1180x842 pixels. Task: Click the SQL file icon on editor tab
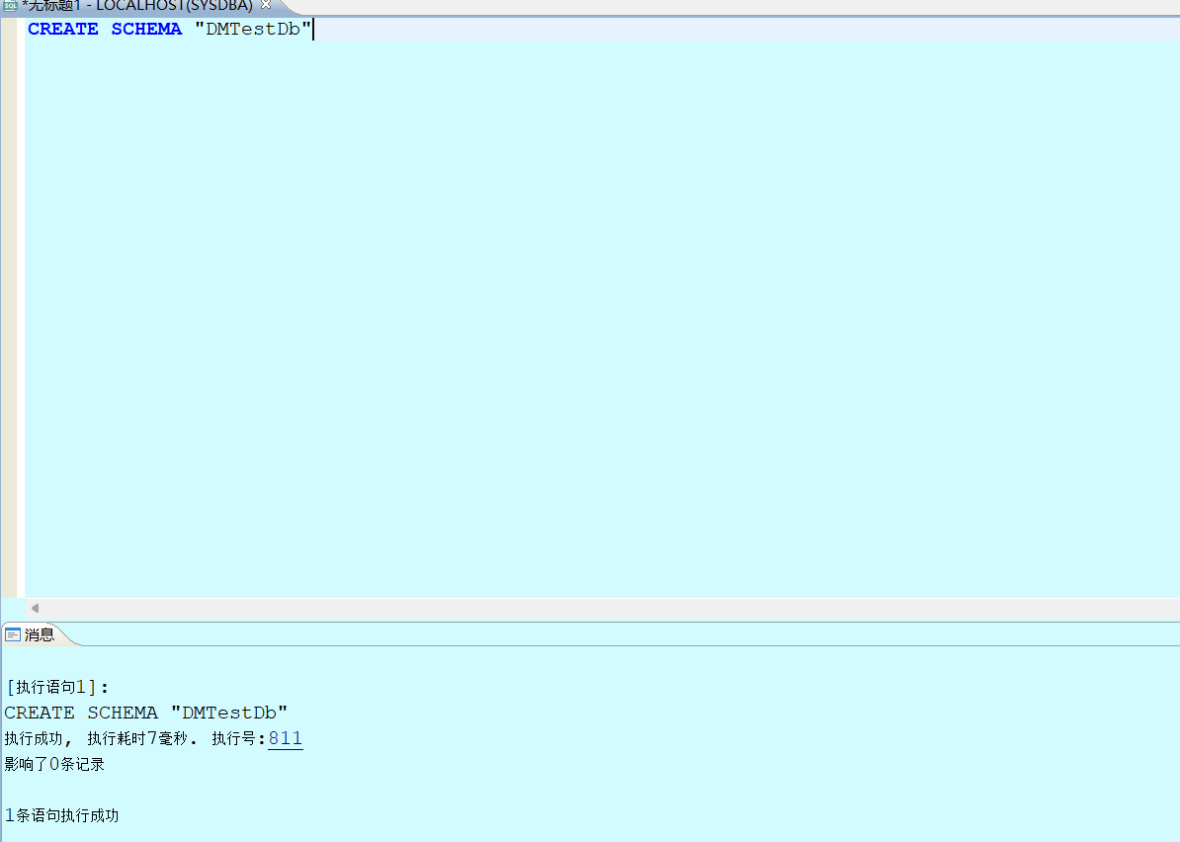(11, 6)
